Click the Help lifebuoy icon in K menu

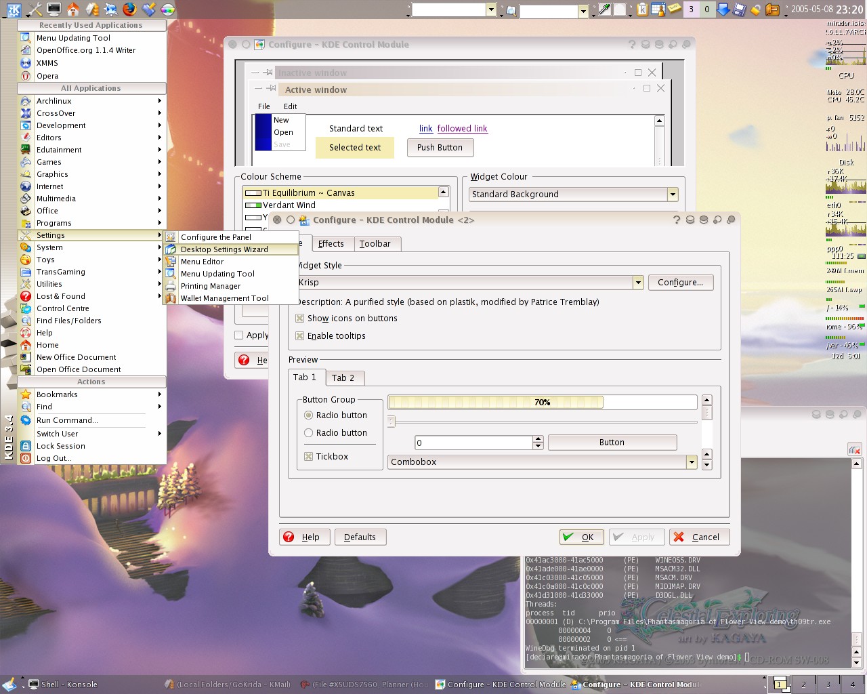26,333
